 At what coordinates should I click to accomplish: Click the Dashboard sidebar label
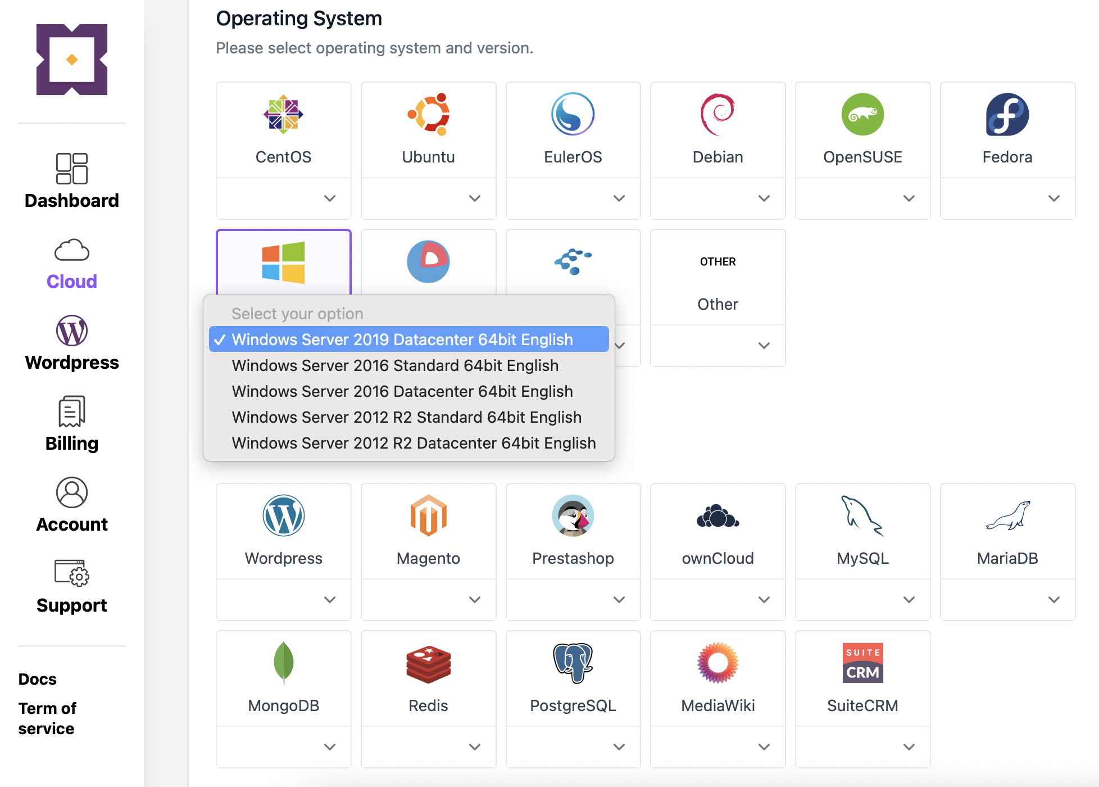tap(72, 201)
